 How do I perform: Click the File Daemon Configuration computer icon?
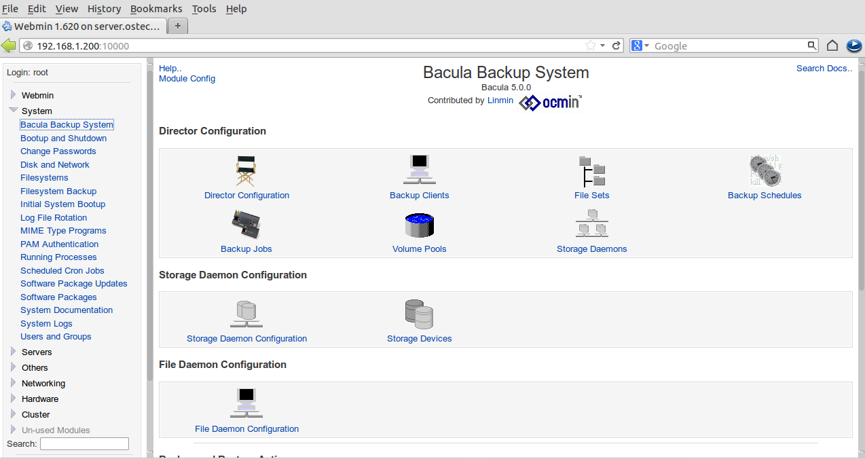246,404
